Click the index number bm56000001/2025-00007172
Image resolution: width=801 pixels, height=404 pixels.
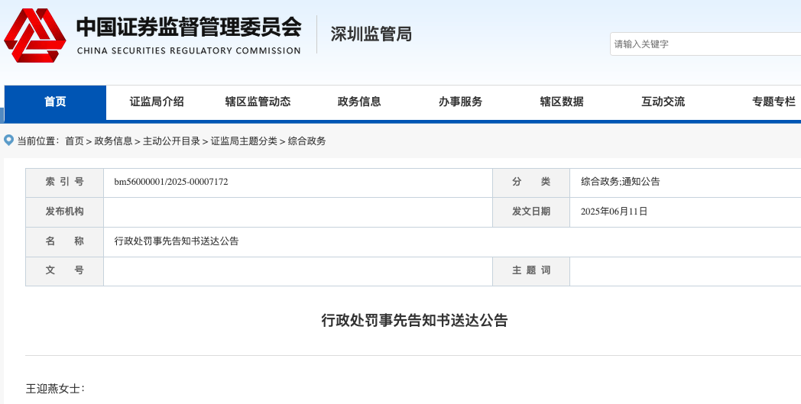coord(171,182)
